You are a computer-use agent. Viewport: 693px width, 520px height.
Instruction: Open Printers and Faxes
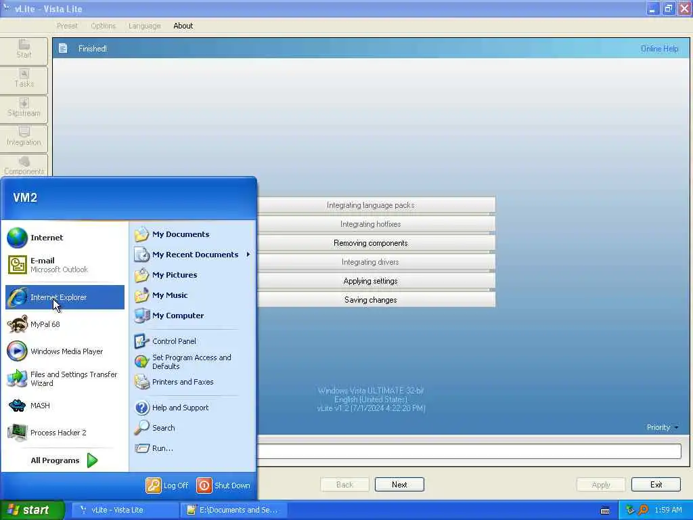pos(192,382)
